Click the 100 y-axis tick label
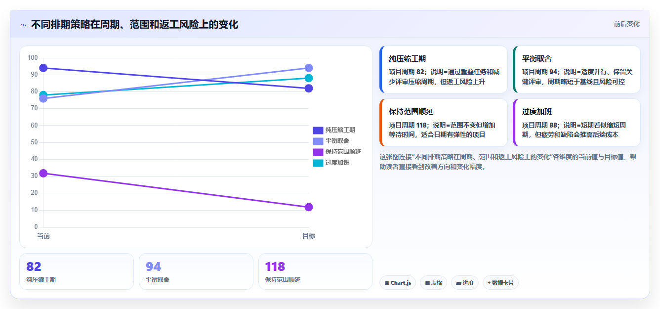Screen dimensions: 660x309 [33, 58]
